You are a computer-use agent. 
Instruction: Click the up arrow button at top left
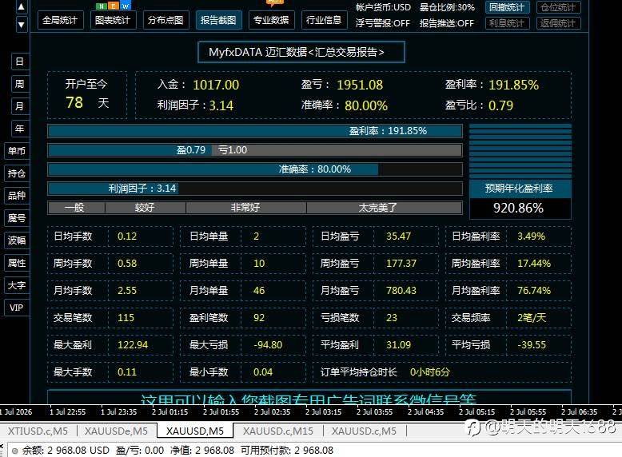(x=22, y=6)
